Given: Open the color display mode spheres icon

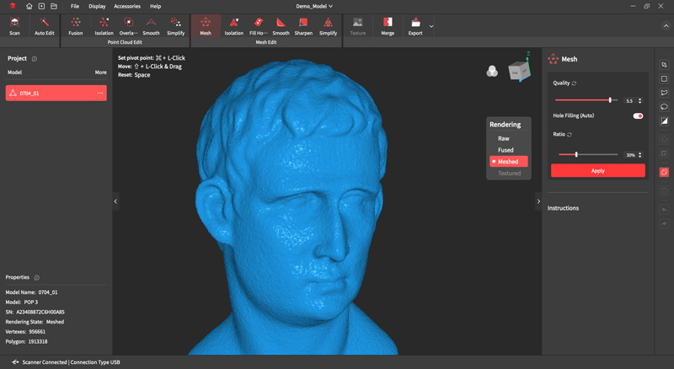Looking at the screenshot, I should (x=492, y=71).
